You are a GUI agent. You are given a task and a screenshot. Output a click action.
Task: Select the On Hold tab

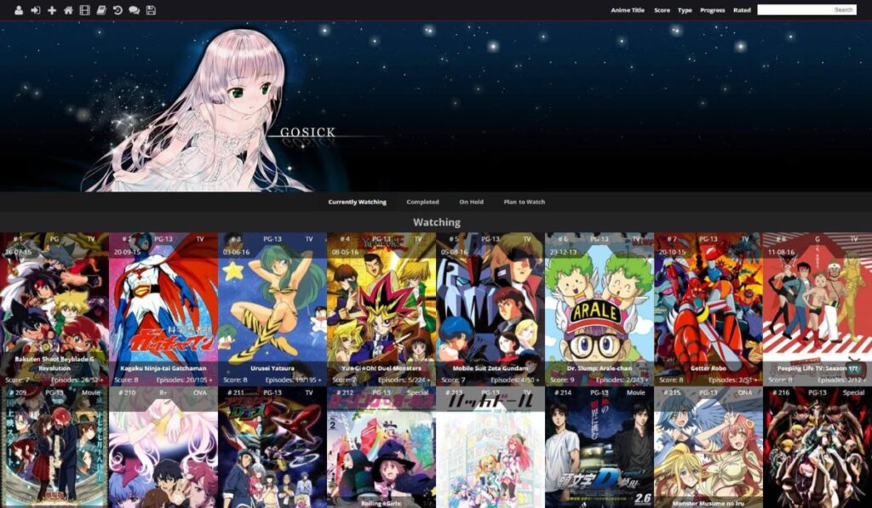coord(471,202)
